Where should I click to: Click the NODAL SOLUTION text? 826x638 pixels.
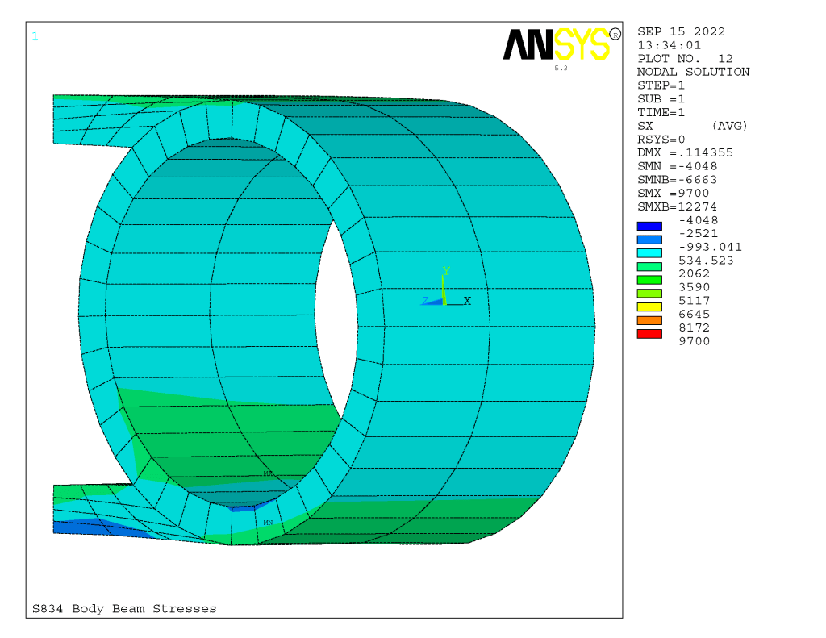point(693,72)
